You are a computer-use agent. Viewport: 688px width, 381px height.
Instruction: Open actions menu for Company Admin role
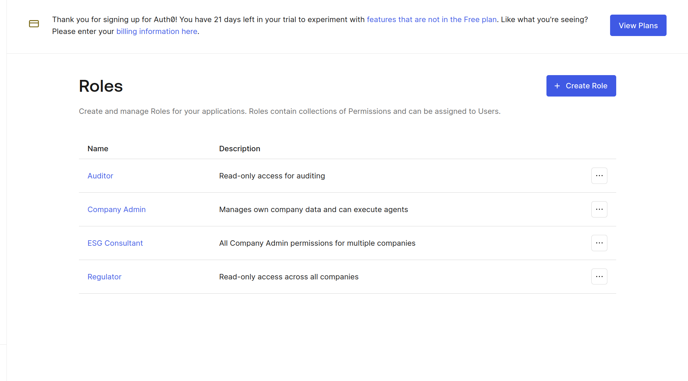click(599, 209)
